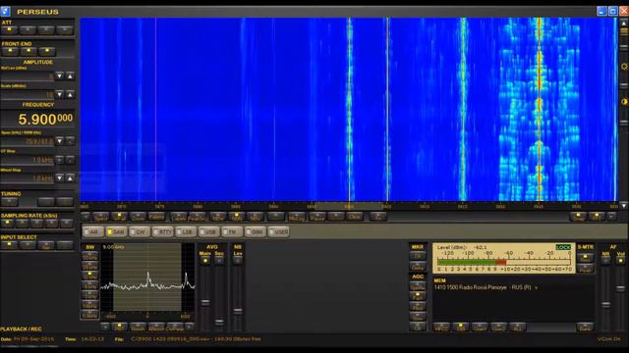Select the 0.8 kHz bandwidth button
Image resolution: width=629 pixels, height=353 pixels.
pos(89,316)
